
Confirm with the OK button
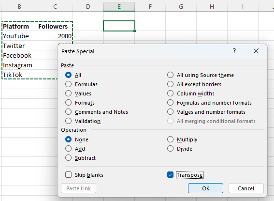(x=205, y=188)
